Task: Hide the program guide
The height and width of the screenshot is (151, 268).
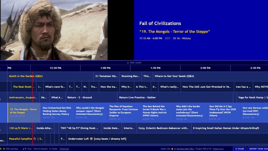Action: [x=134, y=63]
